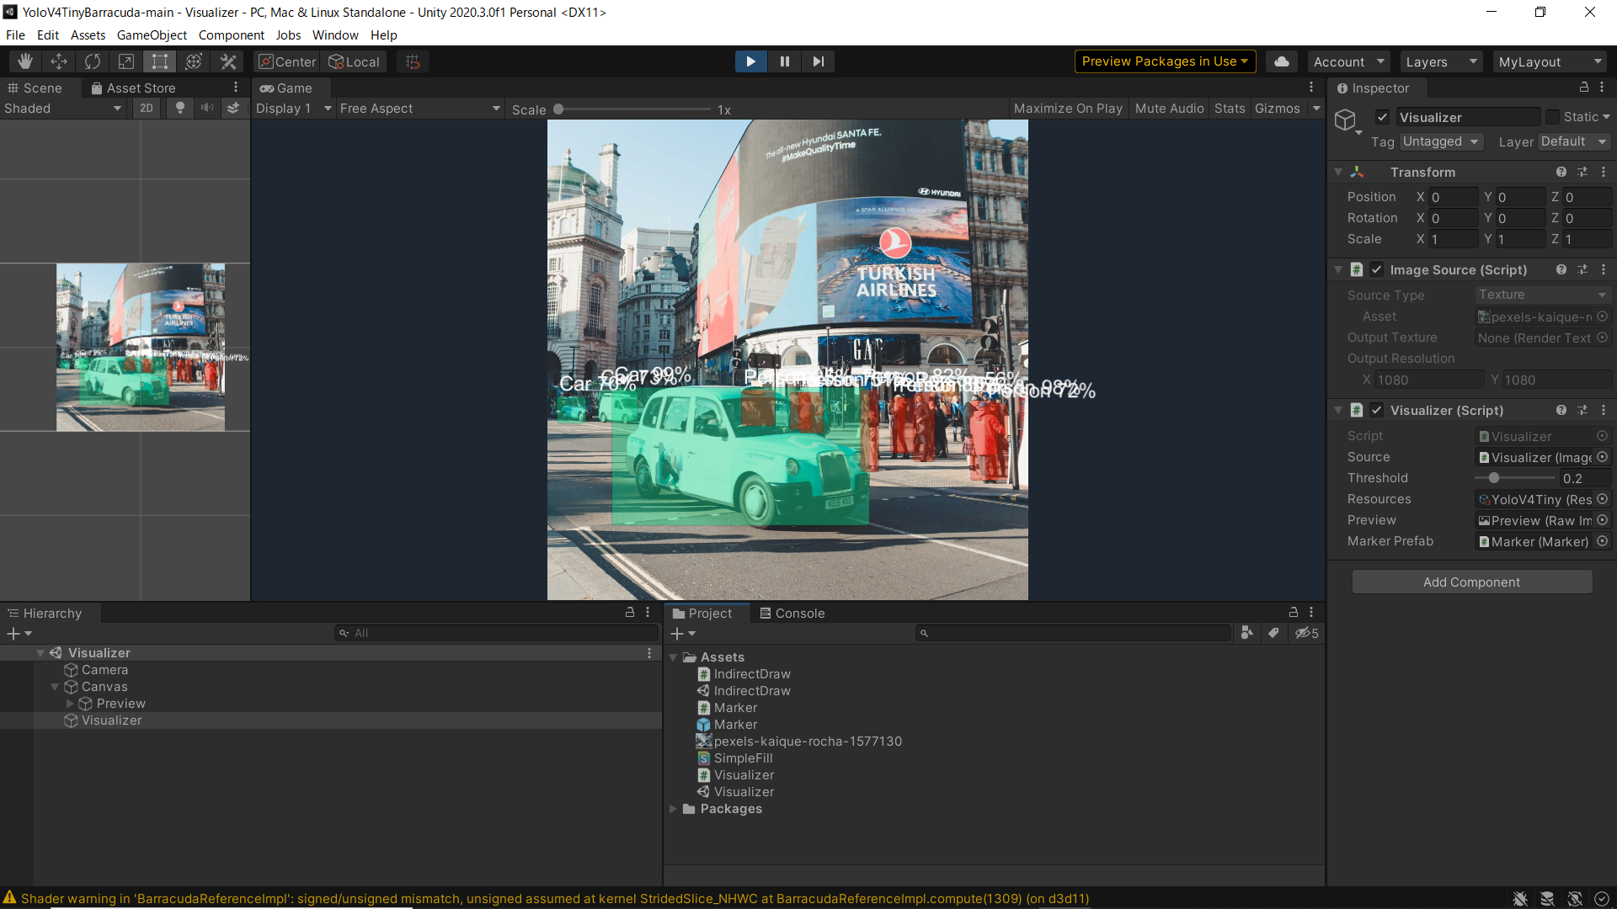Click the Play button
Screen dimensions: 1617x909
(x=750, y=61)
